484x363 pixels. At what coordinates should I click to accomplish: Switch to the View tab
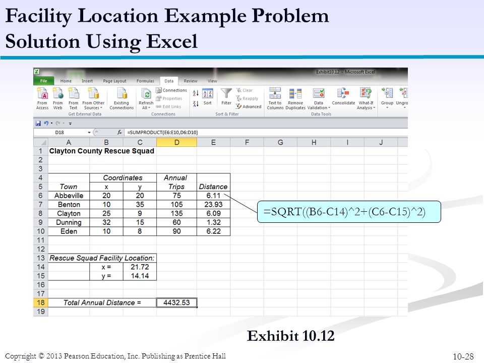(x=212, y=81)
